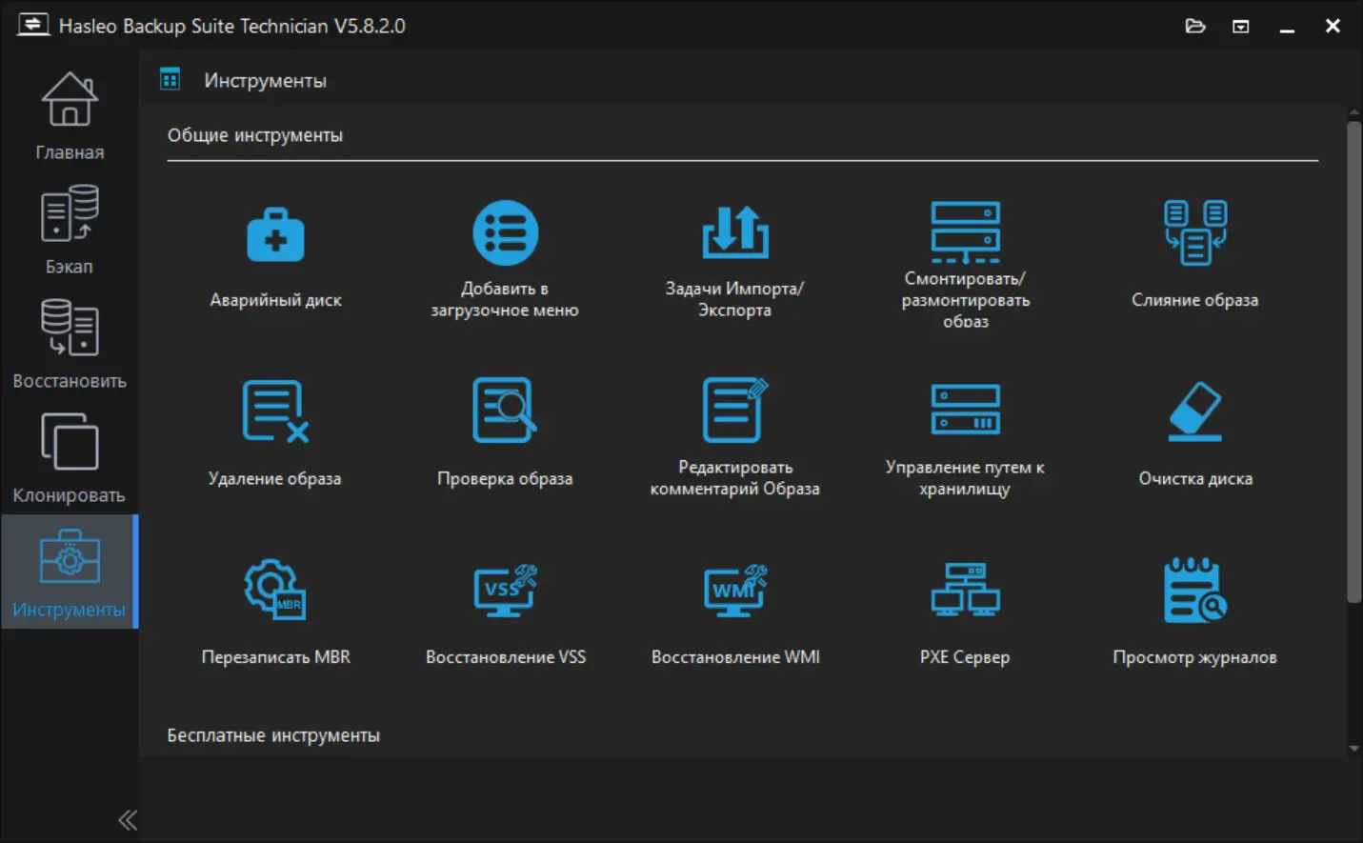Open Смонтировать/размонтировать образ tool
1363x843 pixels.
coord(965,234)
